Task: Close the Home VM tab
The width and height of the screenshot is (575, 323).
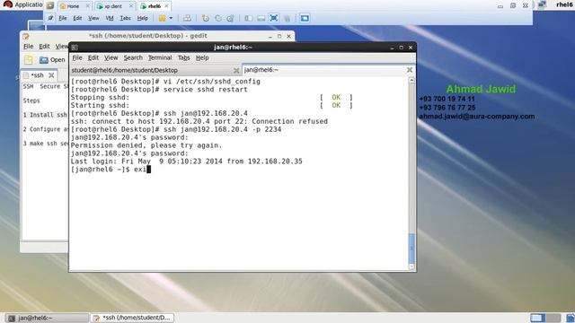Action: click(x=87, y=6)
